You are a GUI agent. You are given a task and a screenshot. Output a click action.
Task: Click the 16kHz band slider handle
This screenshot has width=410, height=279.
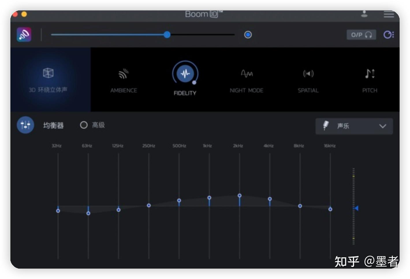pyautogui.click(x=330, y=209)
